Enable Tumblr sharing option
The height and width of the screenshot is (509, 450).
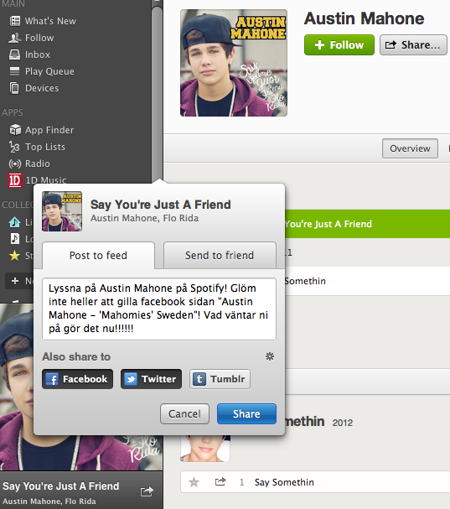point(220,379)
